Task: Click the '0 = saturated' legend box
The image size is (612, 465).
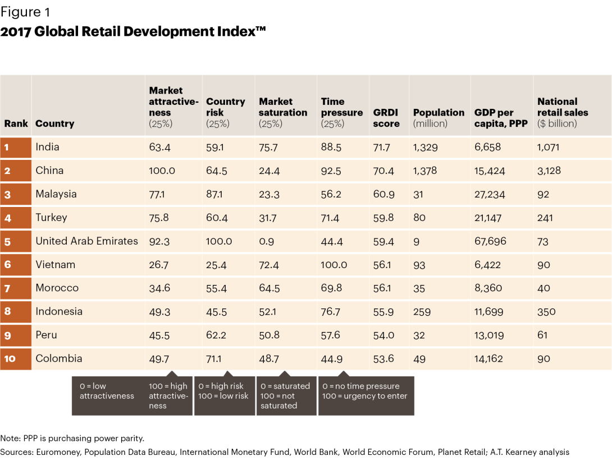Action: click(286, 395)
